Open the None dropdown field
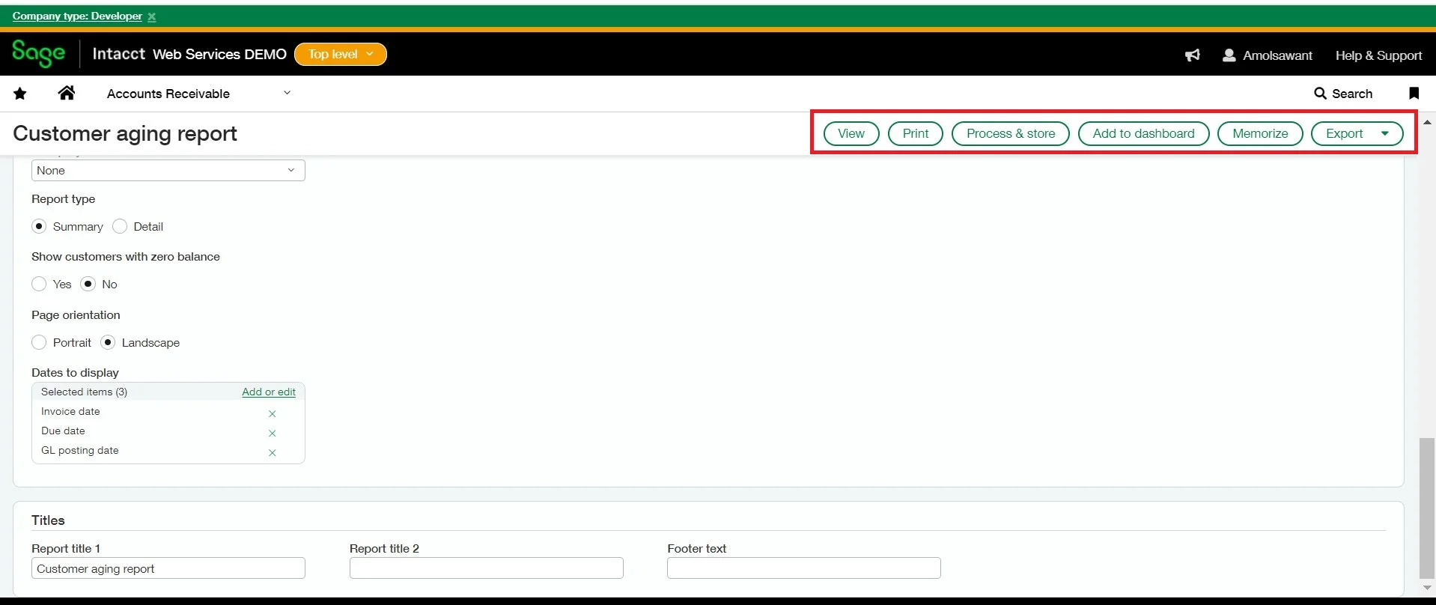 click(168, 171)
